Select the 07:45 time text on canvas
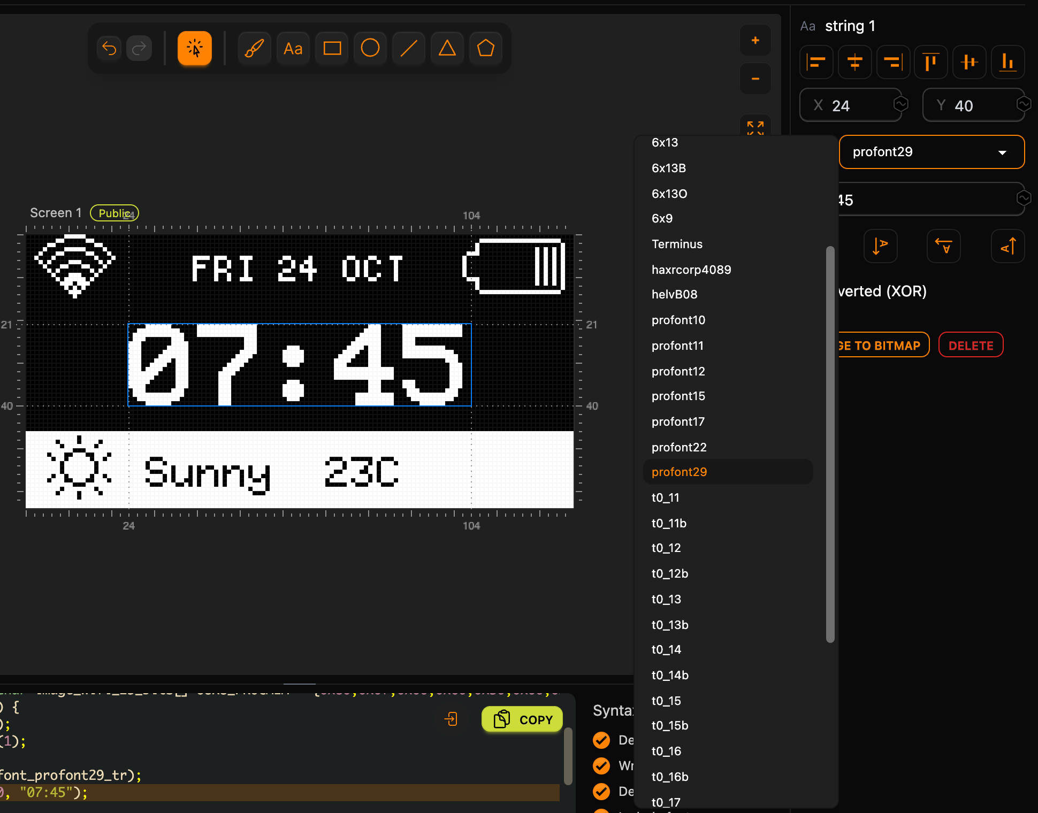Image resolution: width=1038 pixels, height=813 pixels. (x=300, y=365)
